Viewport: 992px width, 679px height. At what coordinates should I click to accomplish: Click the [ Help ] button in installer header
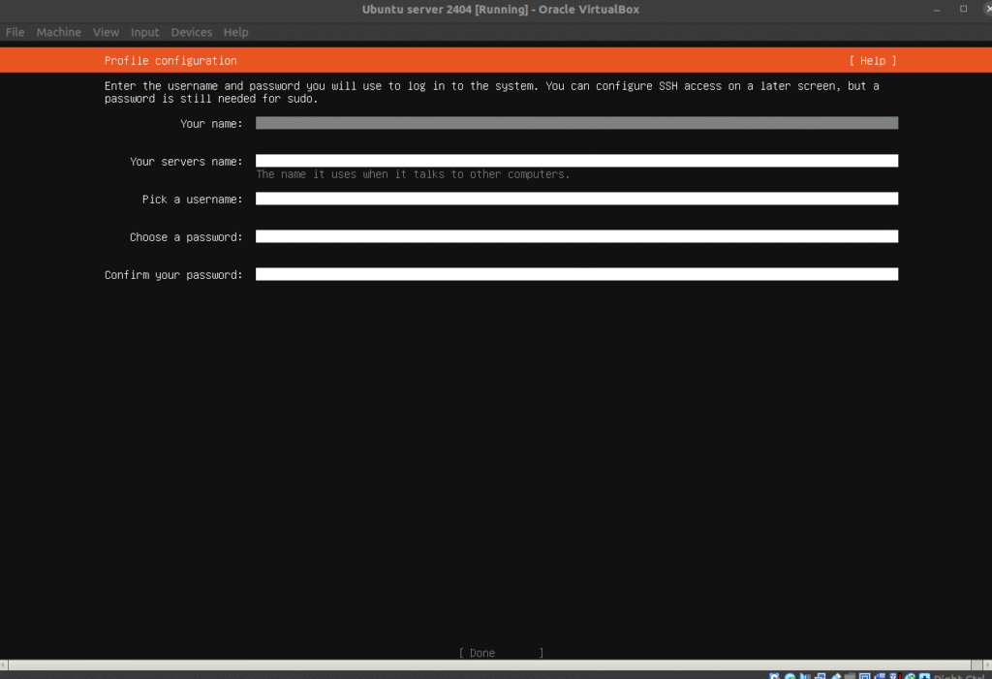pos(872,61)
